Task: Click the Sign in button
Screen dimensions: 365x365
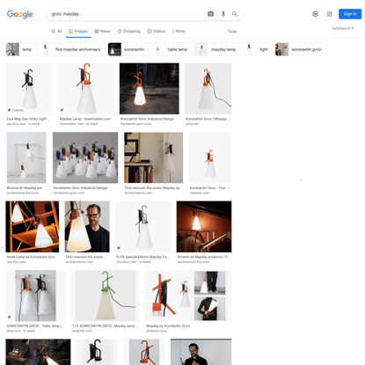Action: coord(350,14)
